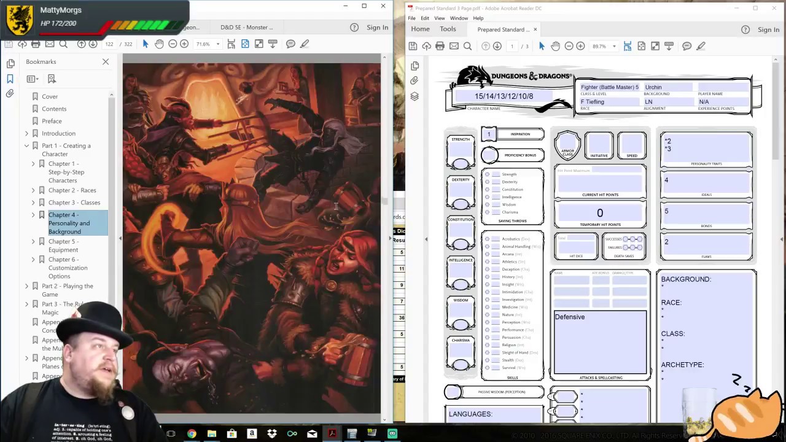Click fit to width scrolling icon in right window

(x=628, y=46)
